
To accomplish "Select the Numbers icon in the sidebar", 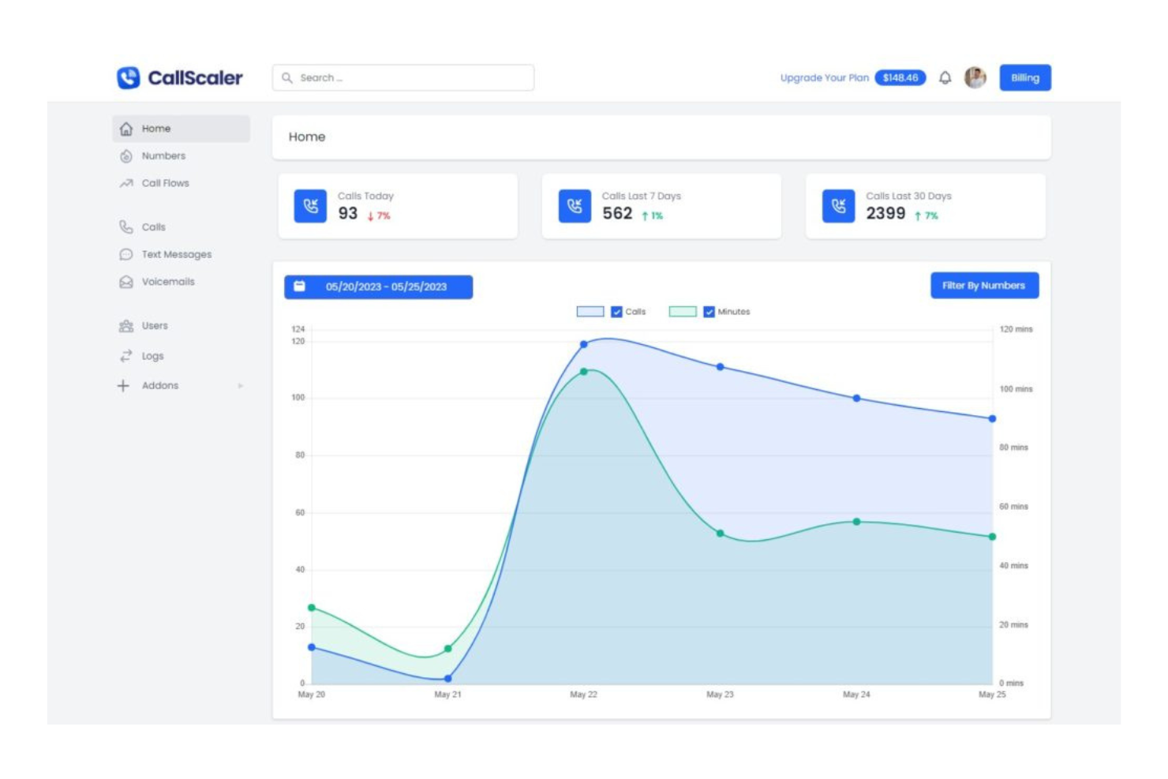I will [126, 155].
